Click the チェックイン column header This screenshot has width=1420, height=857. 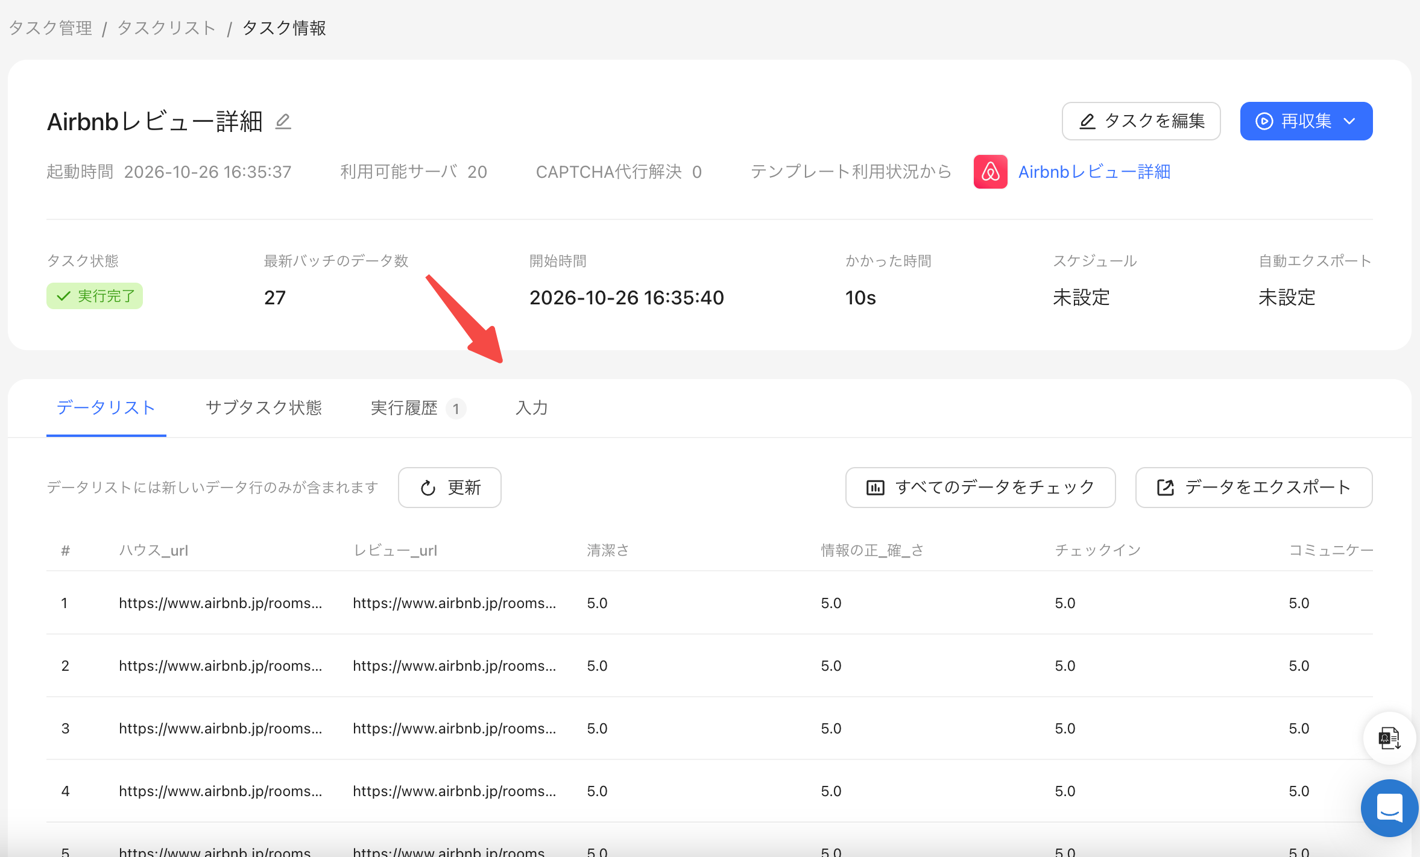pos(1097,550)
